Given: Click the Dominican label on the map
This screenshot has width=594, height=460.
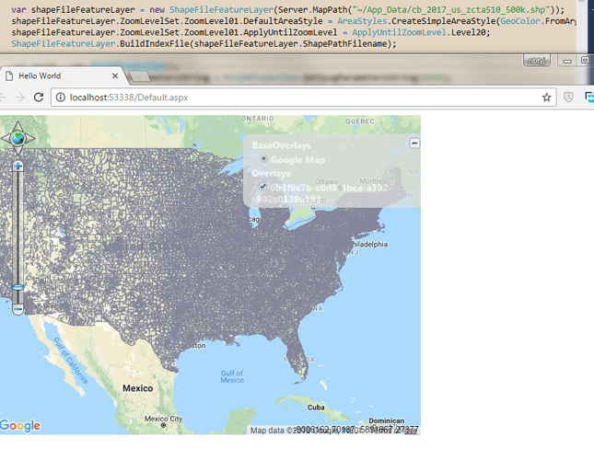Looking at the screenshot, I should (x=387, y=420).
